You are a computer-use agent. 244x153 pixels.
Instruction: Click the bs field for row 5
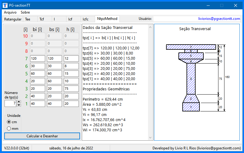click(54, 73)
